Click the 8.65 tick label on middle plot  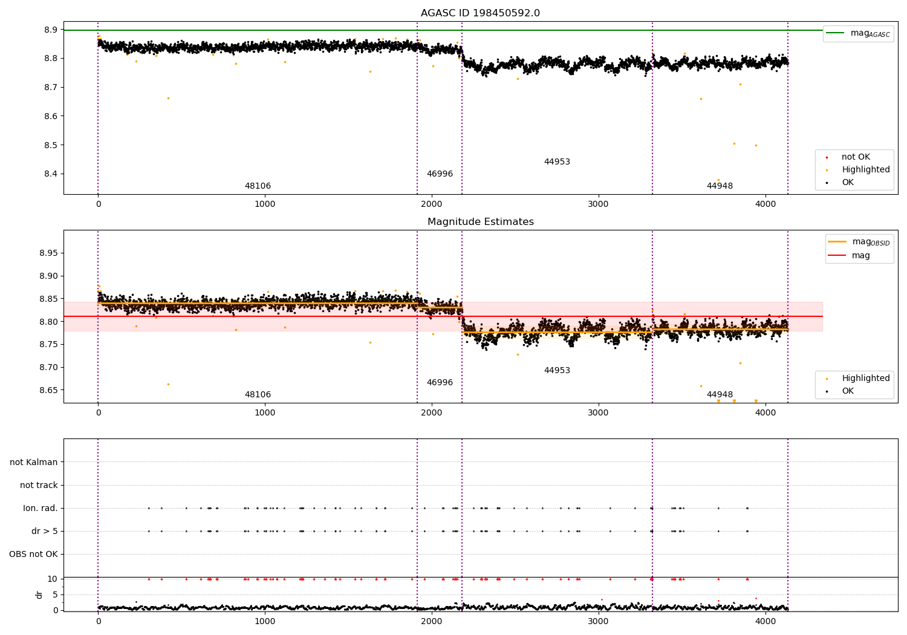click(x=48, y=391)
